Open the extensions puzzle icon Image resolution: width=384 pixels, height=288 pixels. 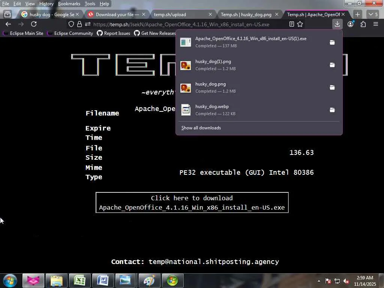coord(363,24)
